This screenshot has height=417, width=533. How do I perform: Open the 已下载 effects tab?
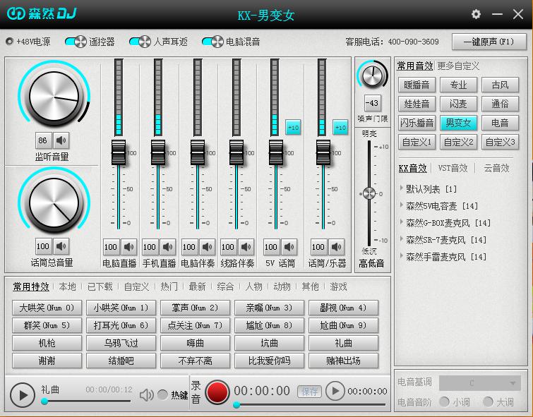point(100,286)
